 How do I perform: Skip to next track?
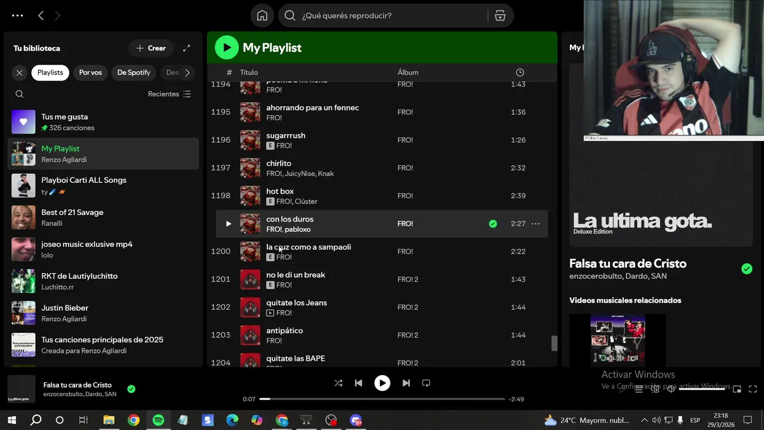point(406,383)
